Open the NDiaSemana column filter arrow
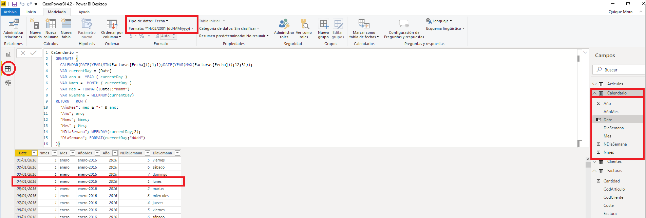This screenshot has height=218, width=646. [148, 153]
